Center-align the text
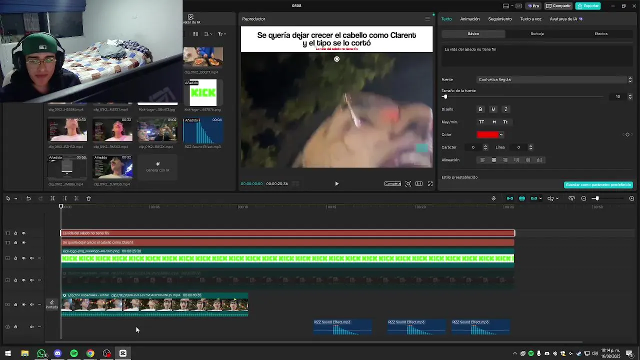 click(x=494, y=160)
